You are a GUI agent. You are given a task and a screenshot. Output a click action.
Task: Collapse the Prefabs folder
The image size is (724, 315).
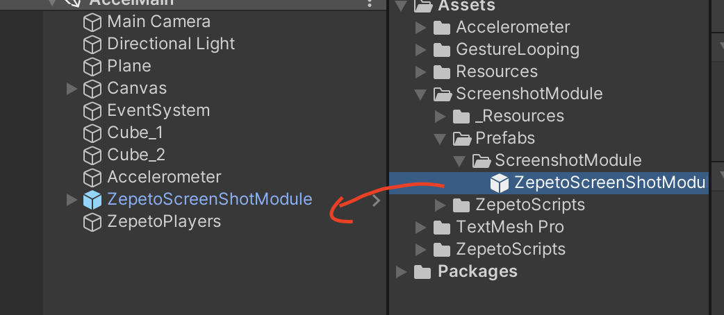click(x=441, y=138)
